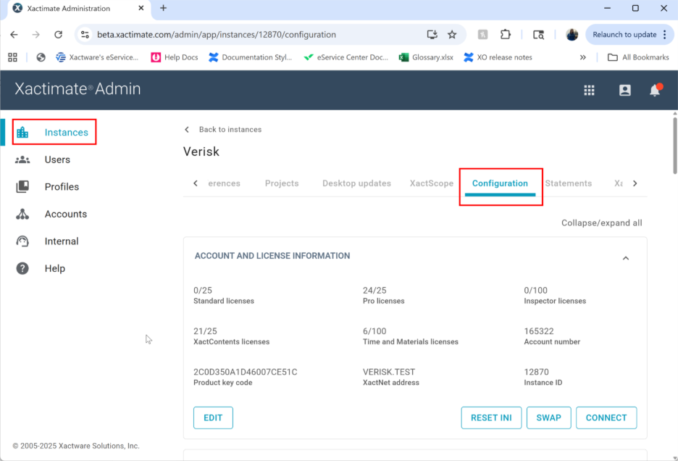This screenshot has width=678, height=461.
Task: Click the SWAP button
Action: [549, 418]
